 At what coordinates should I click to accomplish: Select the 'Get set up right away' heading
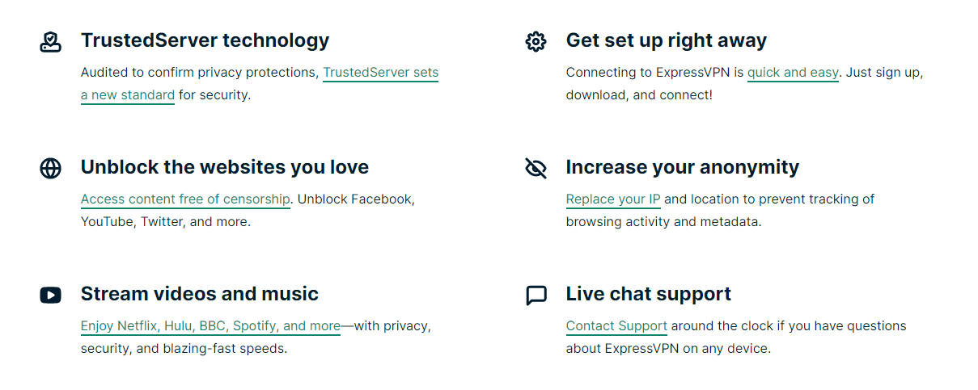(667, 40)
